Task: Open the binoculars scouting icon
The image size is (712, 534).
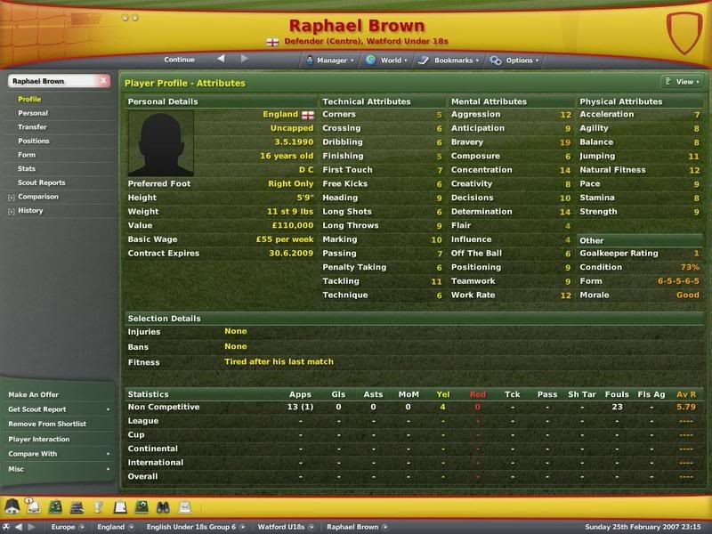Action: pos(163,506)
